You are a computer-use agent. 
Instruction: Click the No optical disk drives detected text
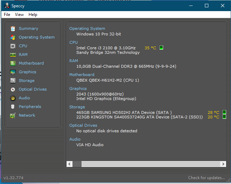(x=107, y=131)
